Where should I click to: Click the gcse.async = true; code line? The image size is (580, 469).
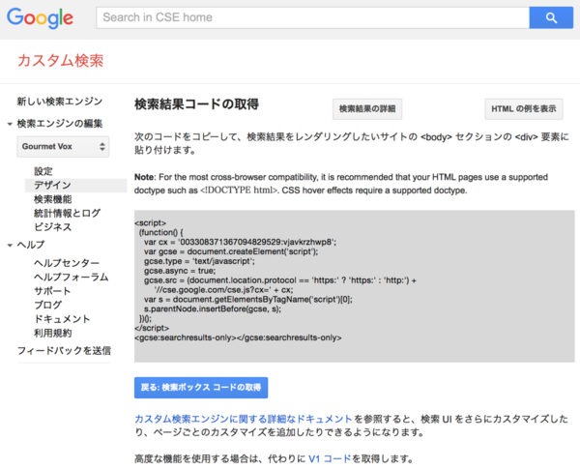180,271
